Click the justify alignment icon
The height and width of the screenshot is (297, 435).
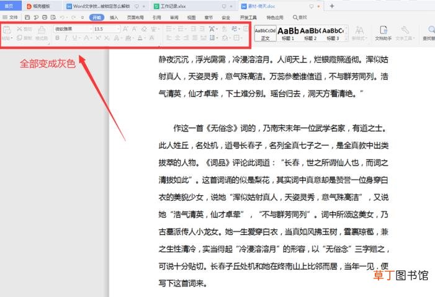pos(195,38)
